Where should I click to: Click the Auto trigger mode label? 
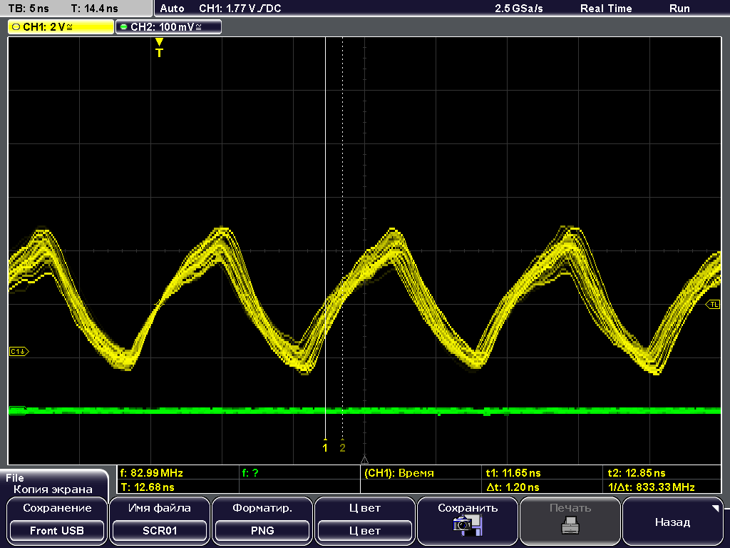click(x=173, y=9)
